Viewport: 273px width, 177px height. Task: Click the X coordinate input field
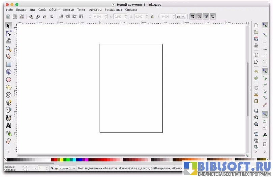[98, 16]
